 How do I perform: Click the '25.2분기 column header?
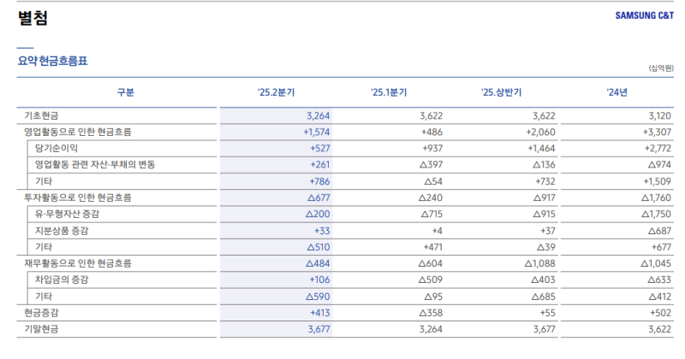pyautogui.click(x=277, y=92)
